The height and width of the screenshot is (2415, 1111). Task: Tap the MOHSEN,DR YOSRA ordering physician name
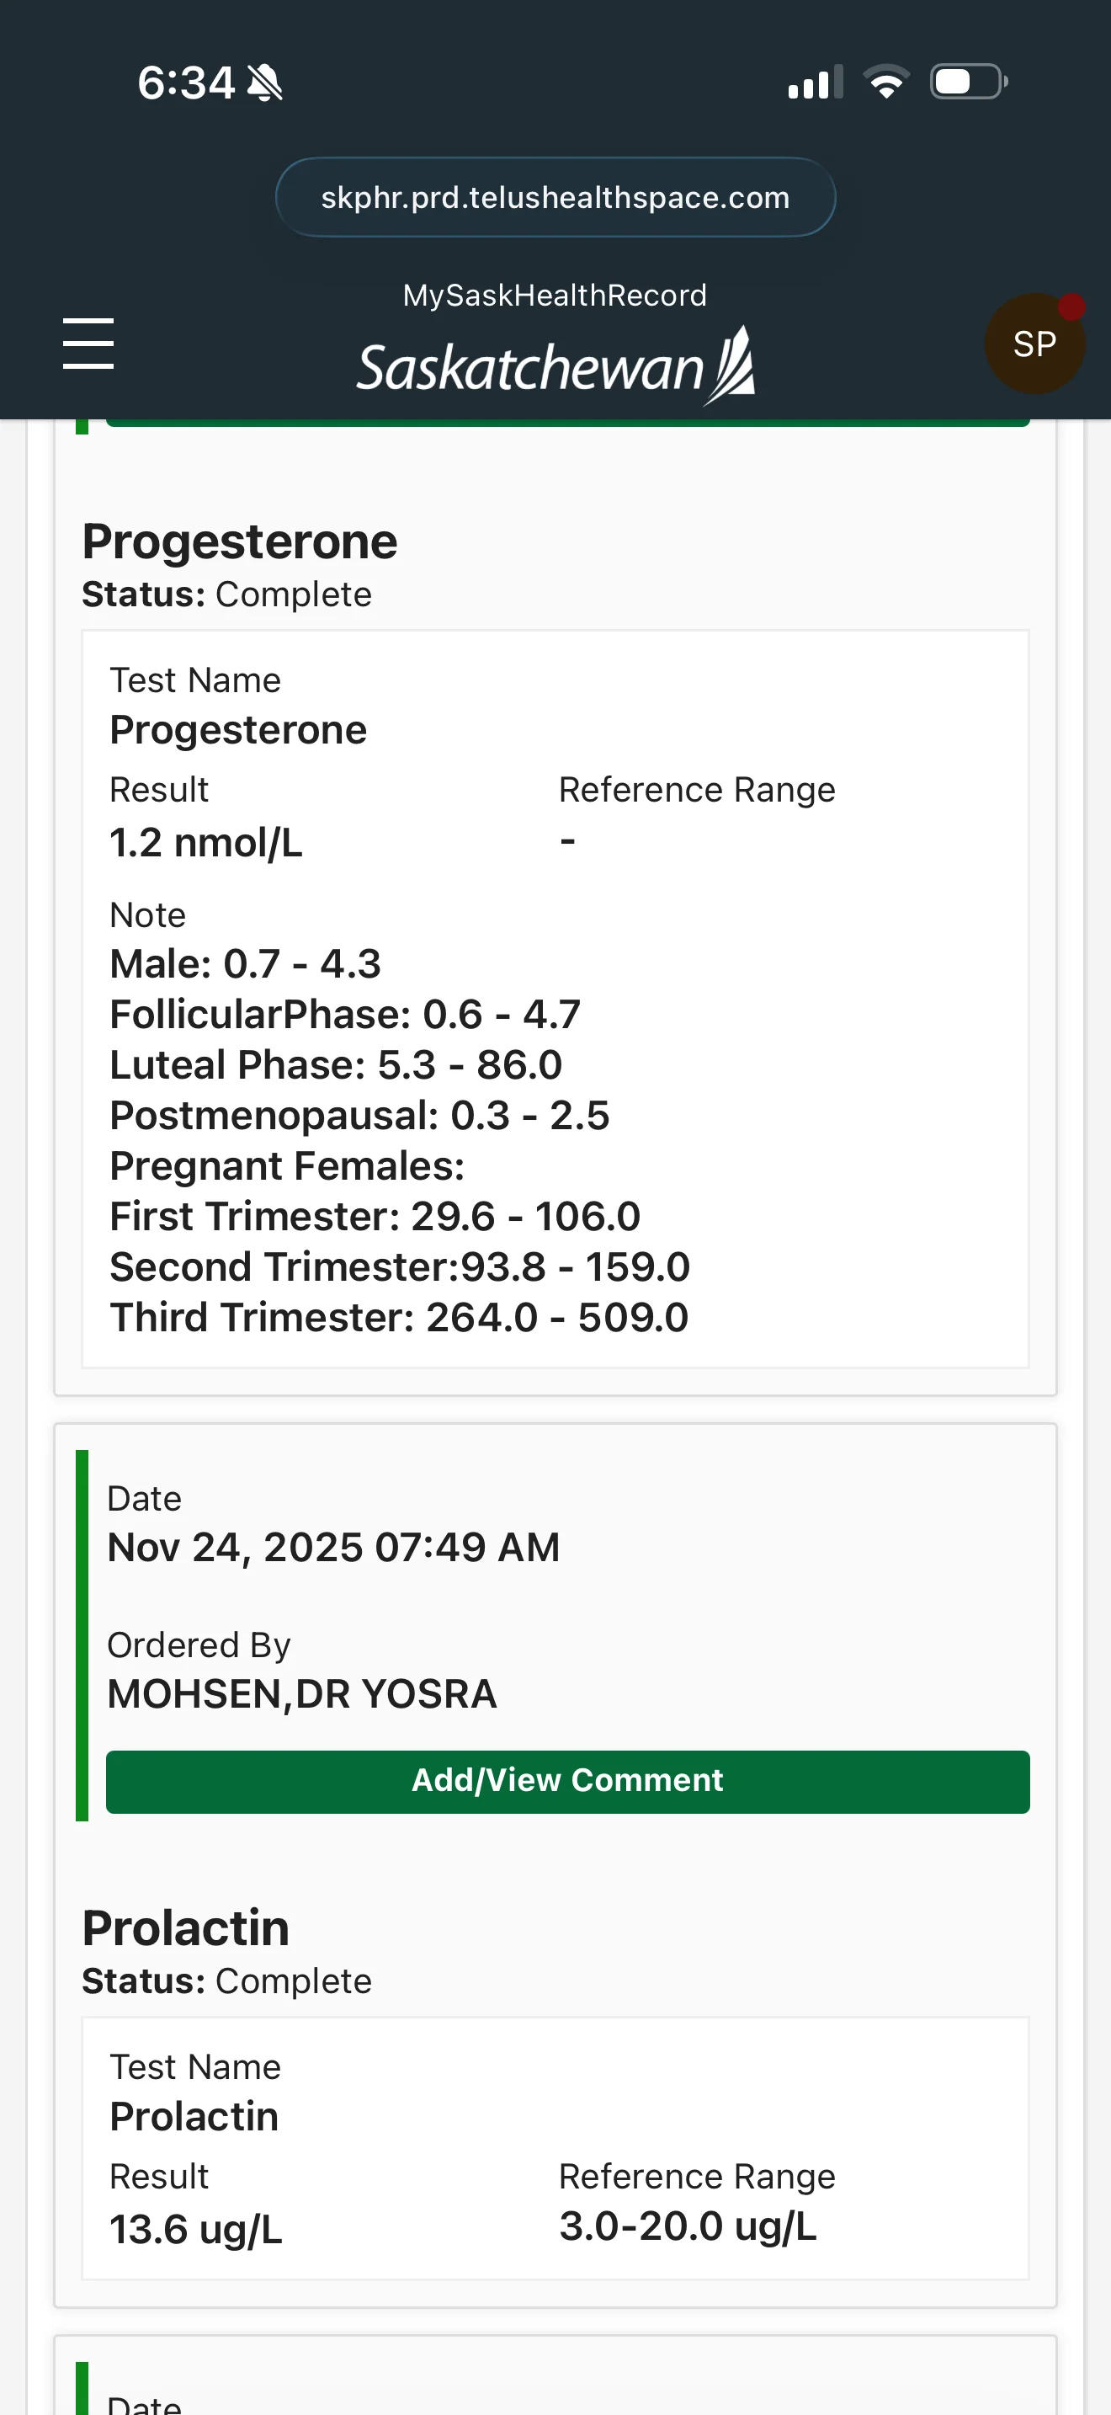click(x=301, y=1694)
